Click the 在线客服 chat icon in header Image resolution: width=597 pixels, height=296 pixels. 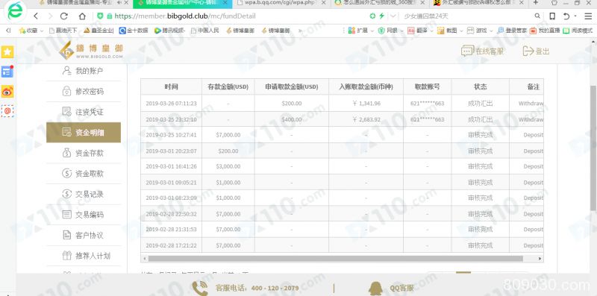467,51
